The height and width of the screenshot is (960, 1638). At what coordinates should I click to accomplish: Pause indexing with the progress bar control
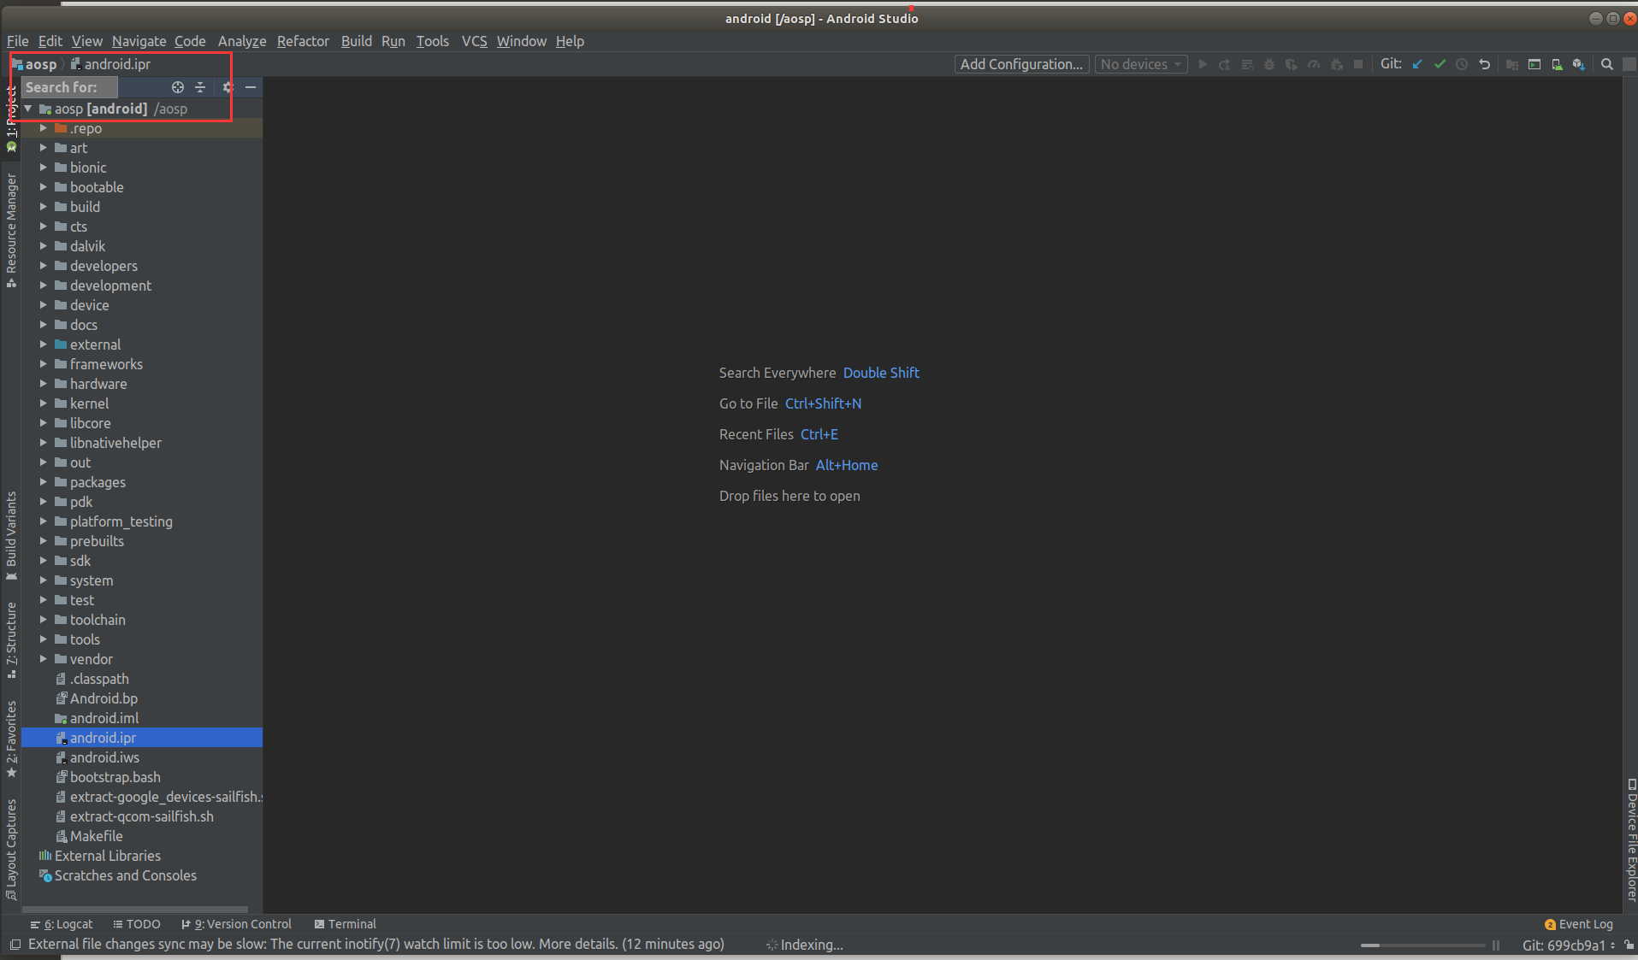[1495, 945]
